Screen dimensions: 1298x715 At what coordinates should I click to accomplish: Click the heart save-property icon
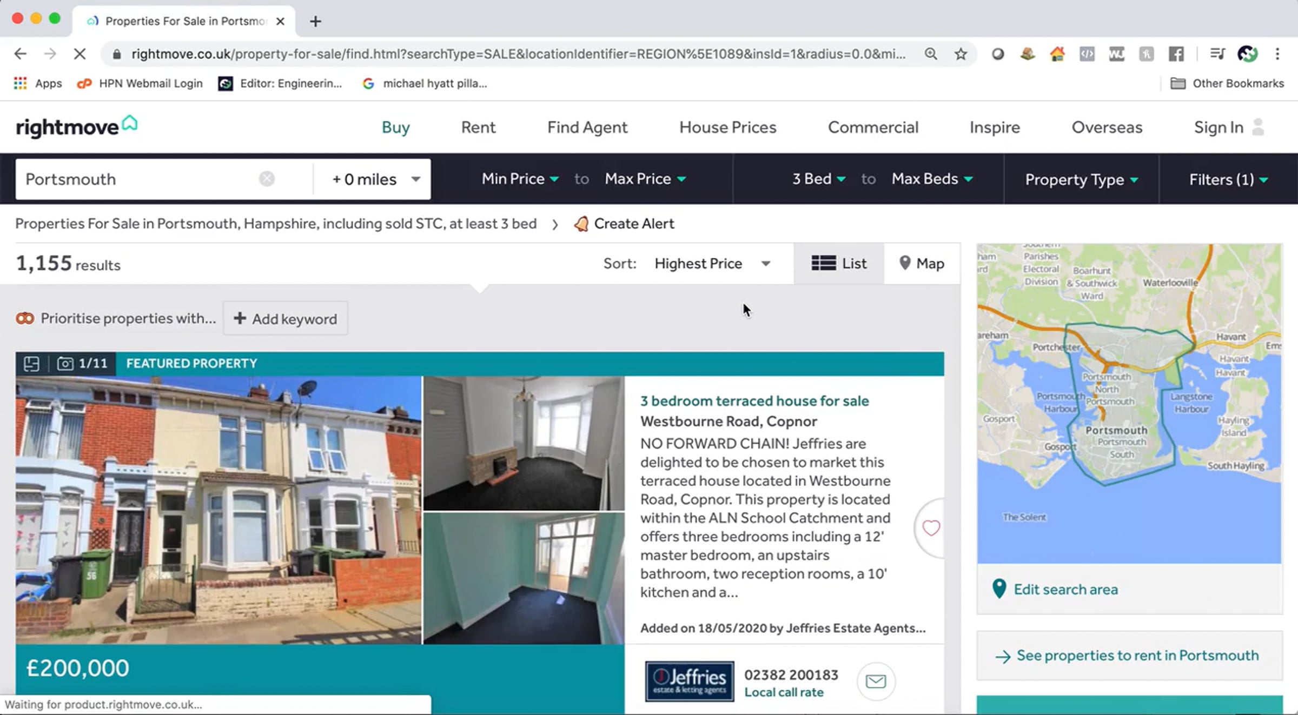931,527
